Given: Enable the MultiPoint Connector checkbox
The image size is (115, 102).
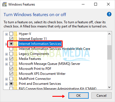Looking at the screenshot, I should (x=11, y=78).
